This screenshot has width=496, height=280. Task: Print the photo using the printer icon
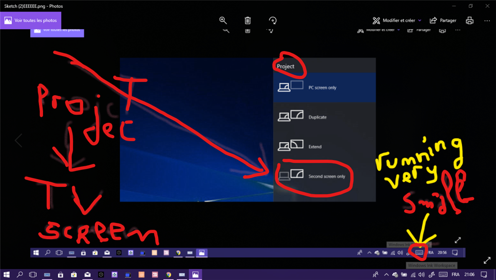tap(470, 20)
